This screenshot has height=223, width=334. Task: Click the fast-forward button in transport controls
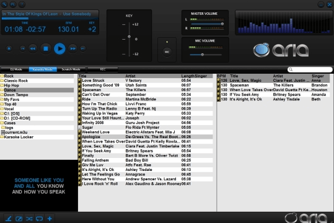[73, 49]
